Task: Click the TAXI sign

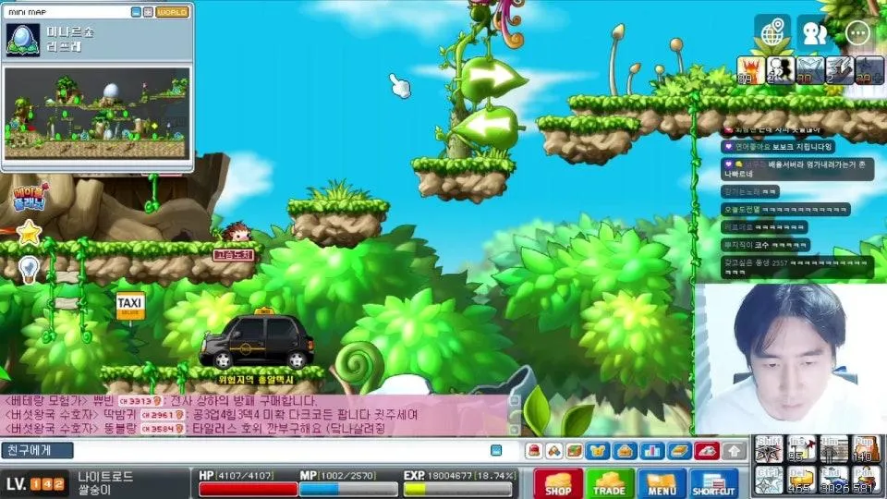Action: click(130, 306)
